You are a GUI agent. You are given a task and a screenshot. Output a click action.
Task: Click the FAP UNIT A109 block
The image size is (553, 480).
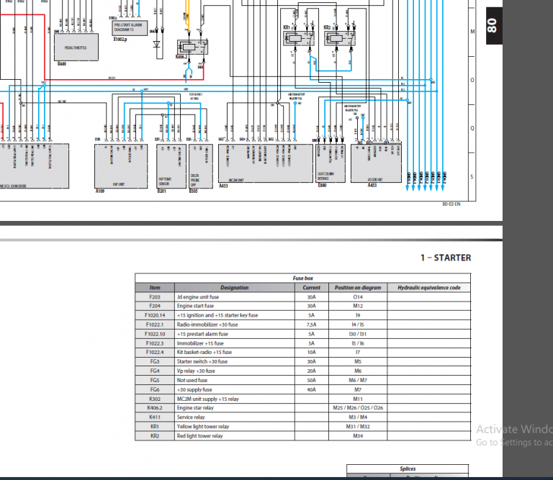[x=121, y=166]
